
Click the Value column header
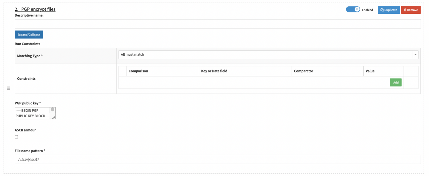click(370, 71)
